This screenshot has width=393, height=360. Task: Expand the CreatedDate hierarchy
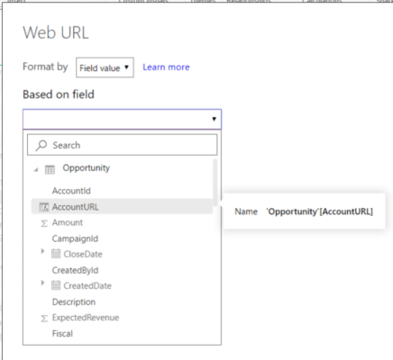[42, 283]
